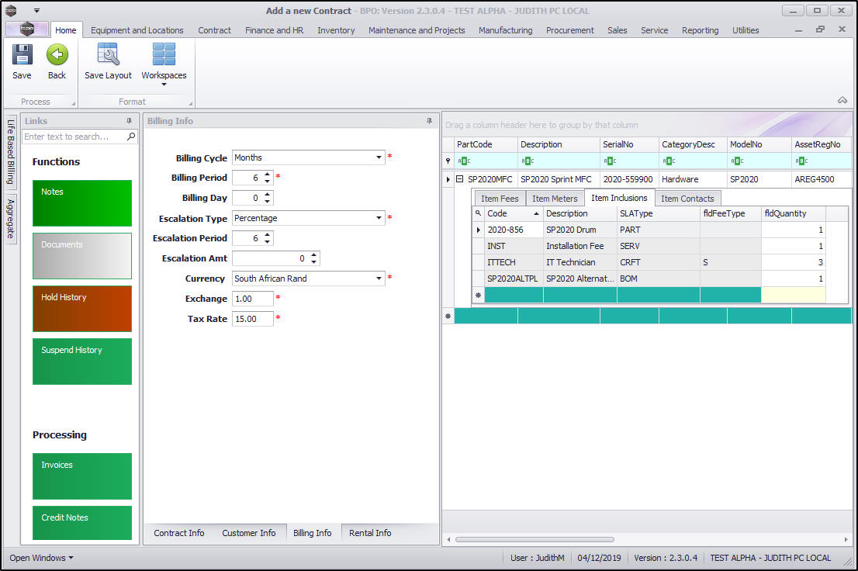858x571 pixels.
Task: Switch to the Rental Info tab
Action: [x=370, y=533]
